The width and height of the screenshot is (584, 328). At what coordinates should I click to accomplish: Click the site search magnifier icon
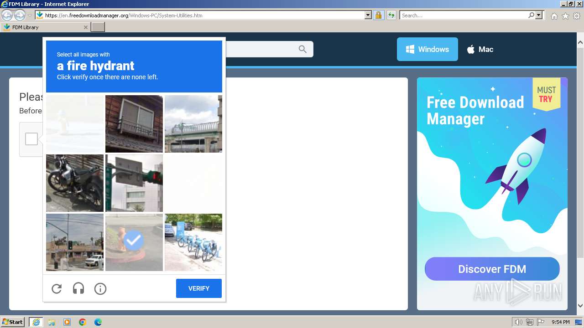coord(302,49)
